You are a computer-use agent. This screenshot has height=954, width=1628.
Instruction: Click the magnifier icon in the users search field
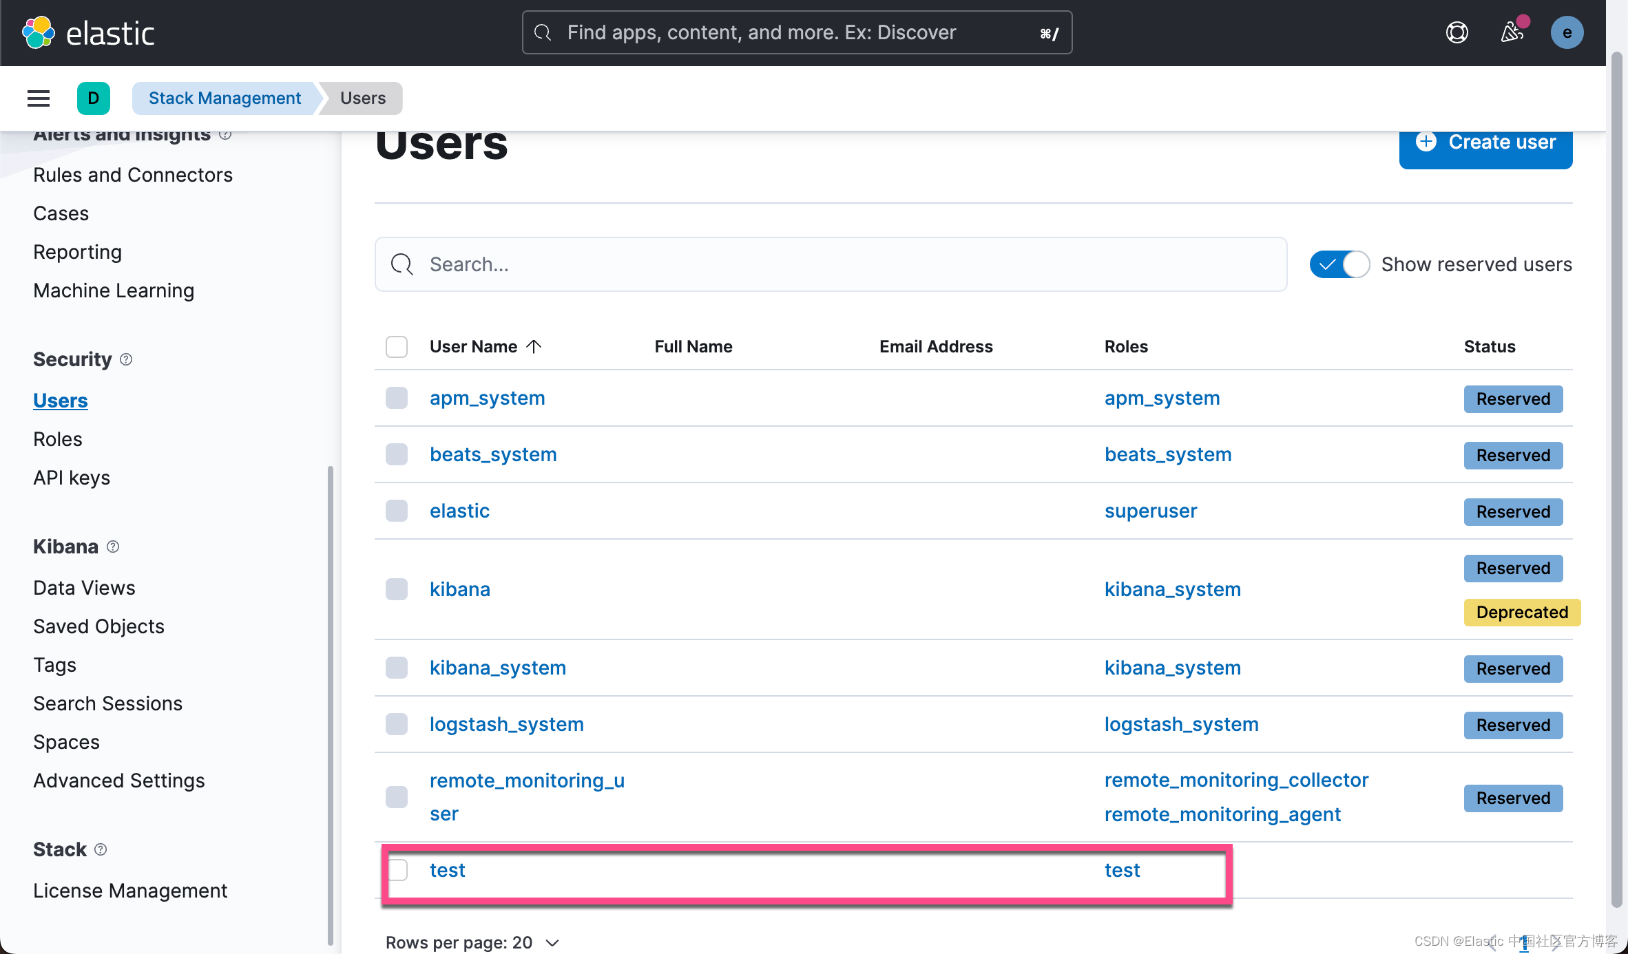[x=401, y=264]
